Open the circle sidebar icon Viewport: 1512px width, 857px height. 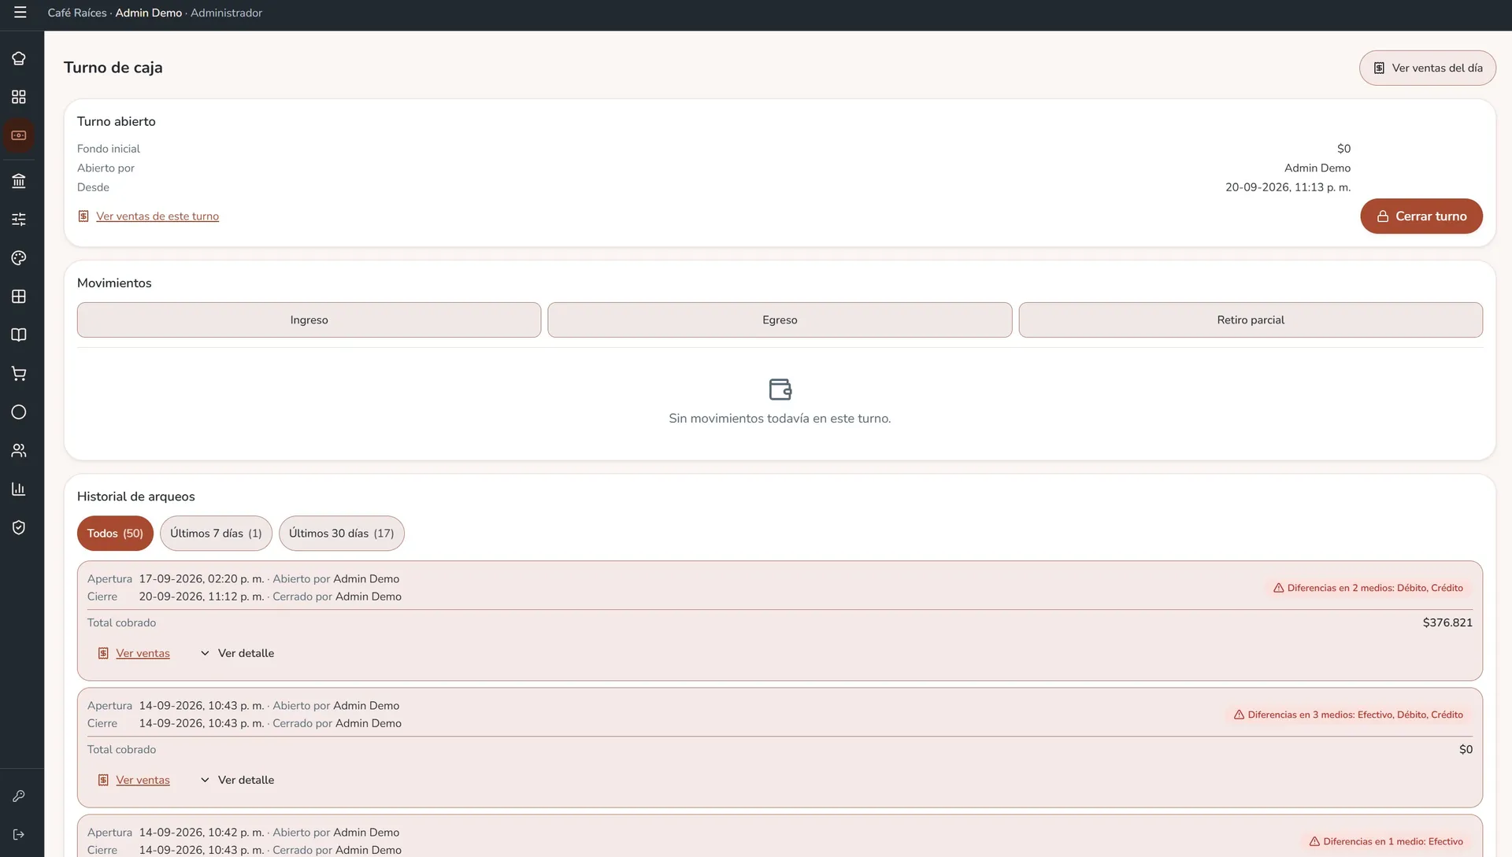coord(19,412)
